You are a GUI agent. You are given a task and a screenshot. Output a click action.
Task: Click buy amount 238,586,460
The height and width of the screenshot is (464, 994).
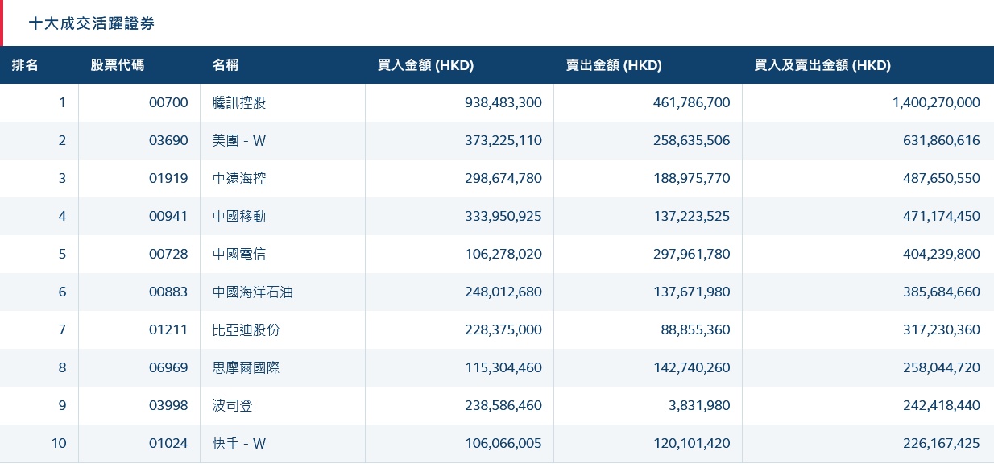(x=503, y=405)
